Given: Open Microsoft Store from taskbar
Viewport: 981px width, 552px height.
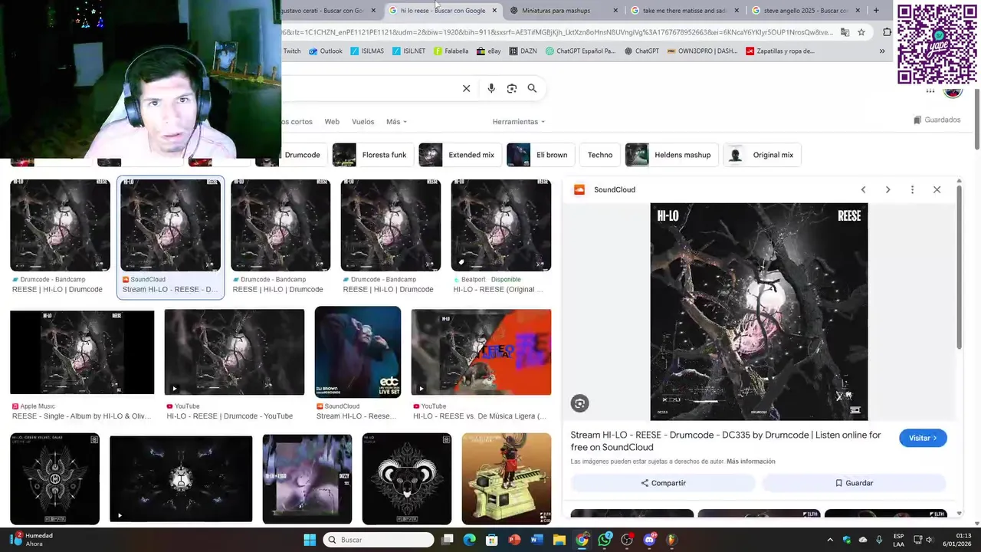Looking at the screenshot, I should pos(492,540).
